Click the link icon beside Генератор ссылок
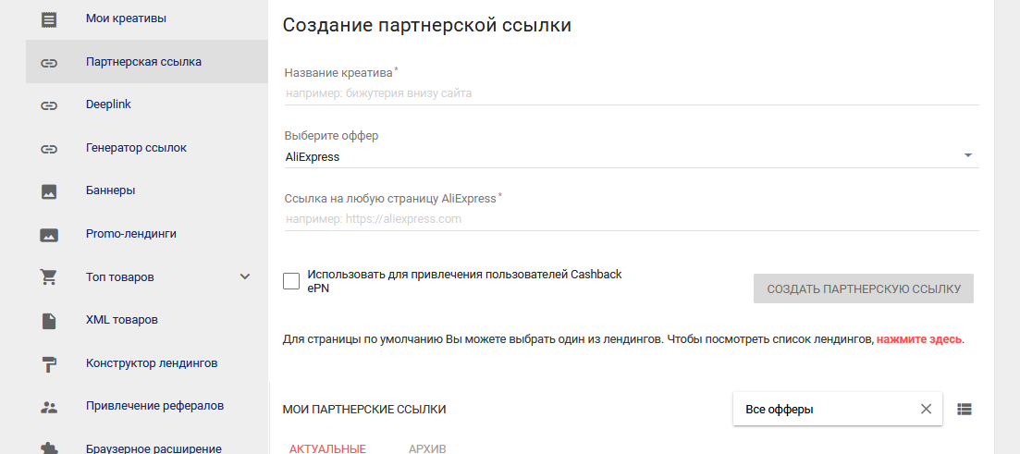This screenshot has width=1020, height=454. point(49,149)
